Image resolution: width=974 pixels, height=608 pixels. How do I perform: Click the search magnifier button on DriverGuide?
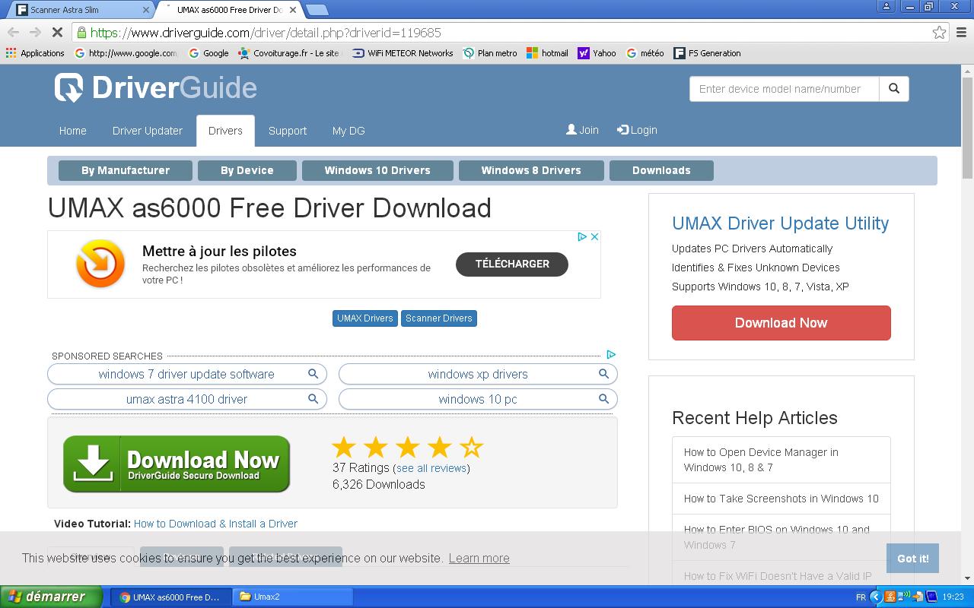click(x=894, y=89)
